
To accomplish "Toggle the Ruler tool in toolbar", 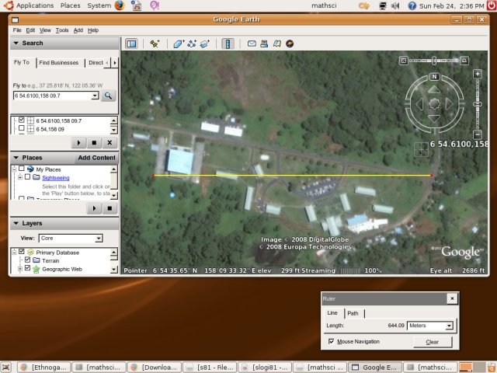I will coord(228,44).
